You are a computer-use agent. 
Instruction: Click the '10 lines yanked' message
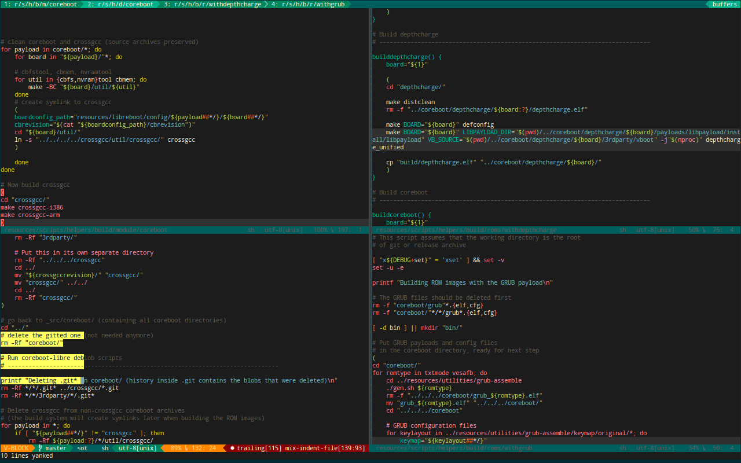pos(27,455)
